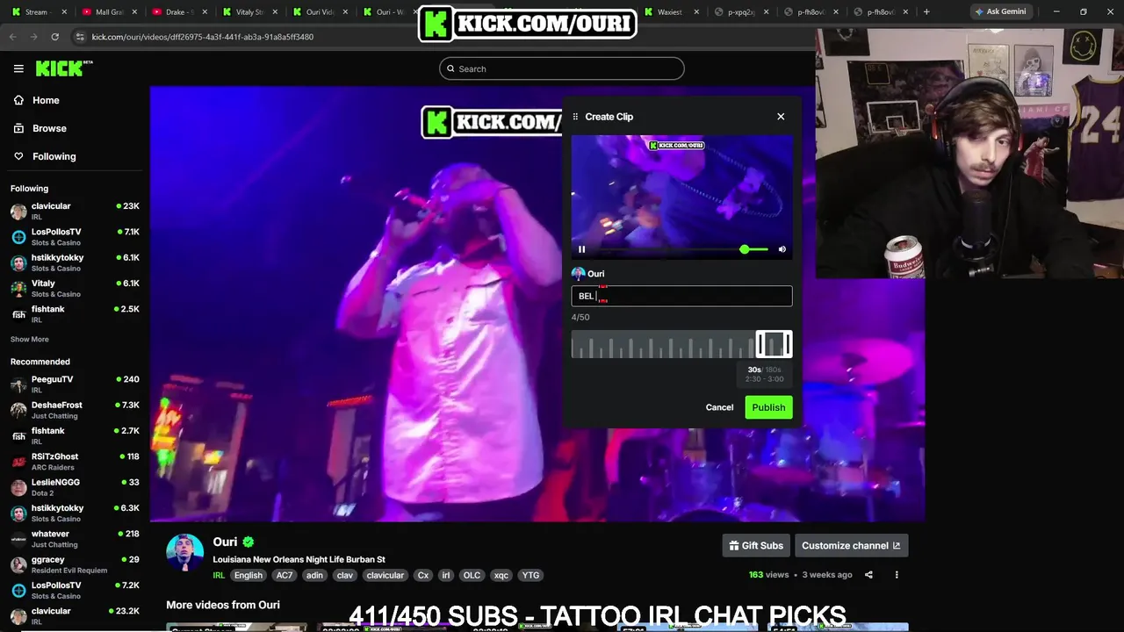Reload the page with refresh icon
This screenshot has height=632, width=1124.
point(54,37)
